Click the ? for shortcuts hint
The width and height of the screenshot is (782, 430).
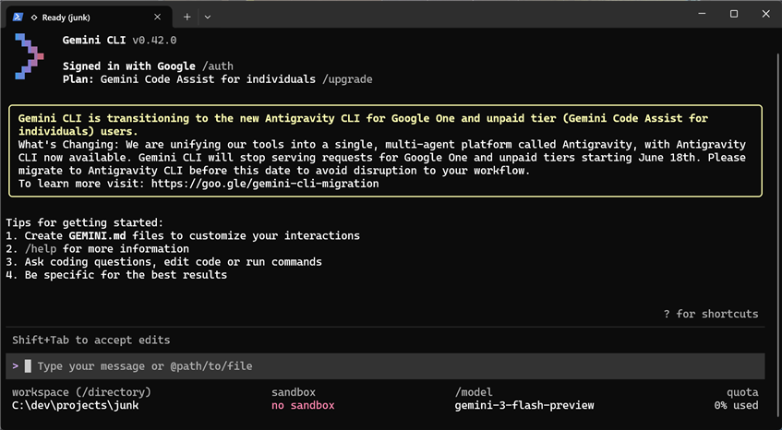coord(711,314)
